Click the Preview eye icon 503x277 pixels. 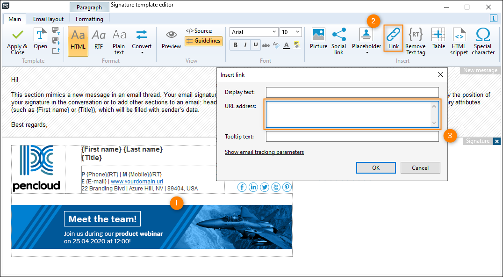coord(171,34)
